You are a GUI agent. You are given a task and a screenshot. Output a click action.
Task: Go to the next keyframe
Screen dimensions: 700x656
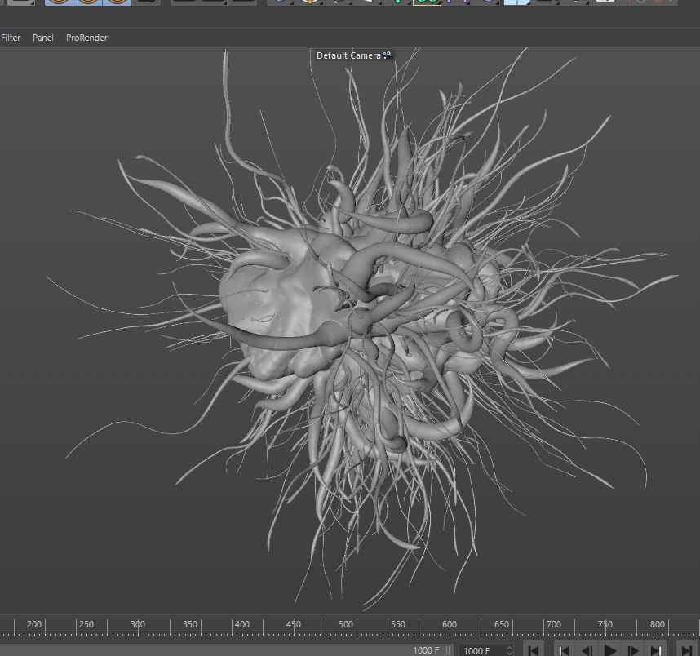point(656,650)
